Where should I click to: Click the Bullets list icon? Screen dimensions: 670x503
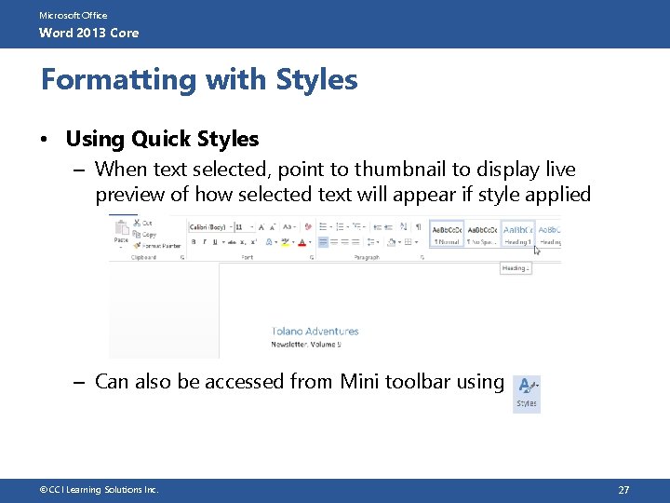coord(324,226)
